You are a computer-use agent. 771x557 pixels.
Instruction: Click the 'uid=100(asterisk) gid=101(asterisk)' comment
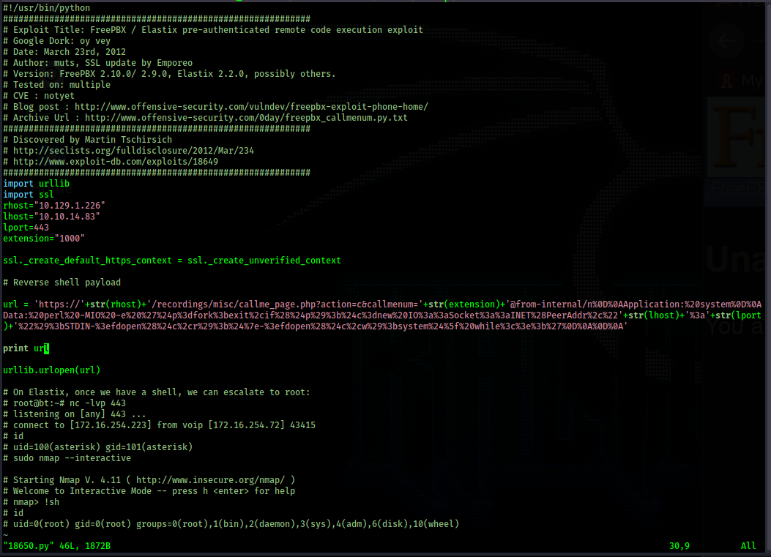[x=98, y=447]
